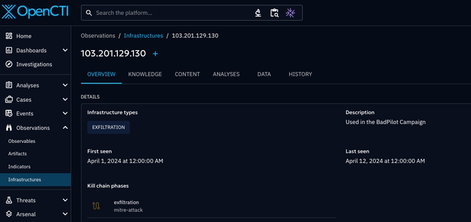Screen dimensions: 471x222
Task: Select Infrastructures in sidebar
Action: tap(35, 180)
